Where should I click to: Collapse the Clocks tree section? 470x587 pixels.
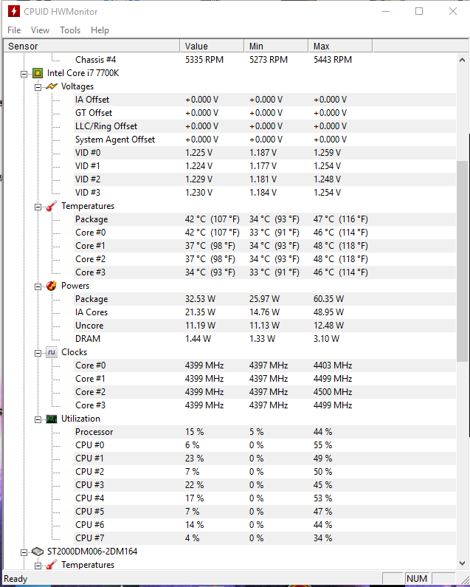tap(38, 354)
